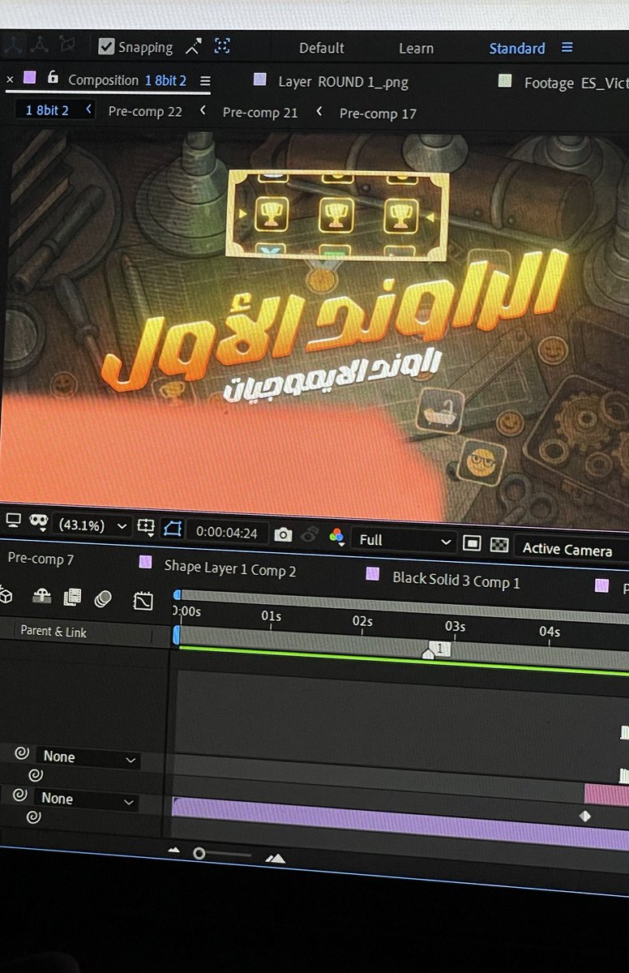629x973 pixels.
Task: Switch to Black Solid 3 Comp 1 timeline tab
Action: click(x=456, y=581)
